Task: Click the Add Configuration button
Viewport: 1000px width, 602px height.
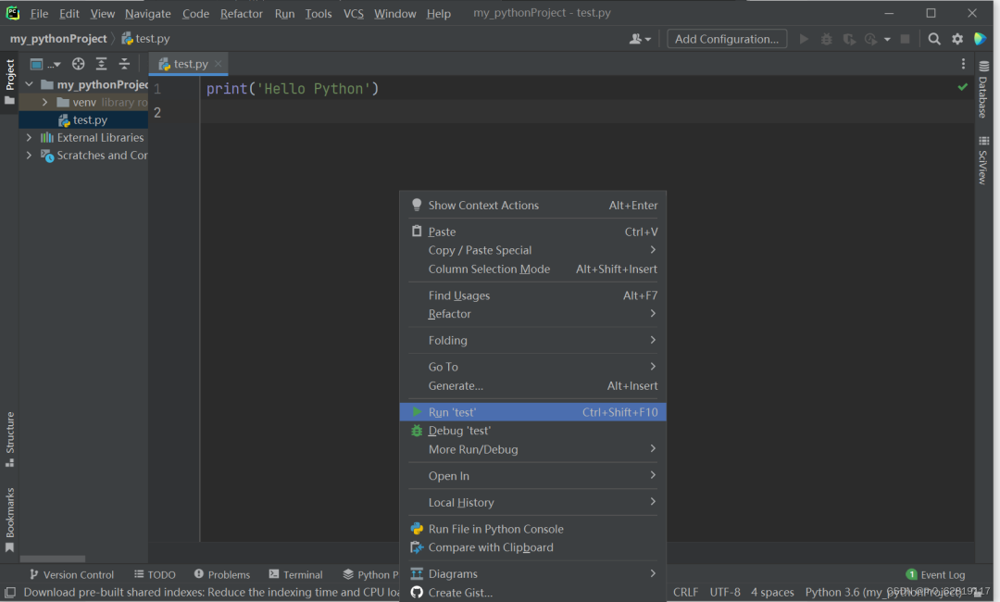Action: [x=727, y=39]
